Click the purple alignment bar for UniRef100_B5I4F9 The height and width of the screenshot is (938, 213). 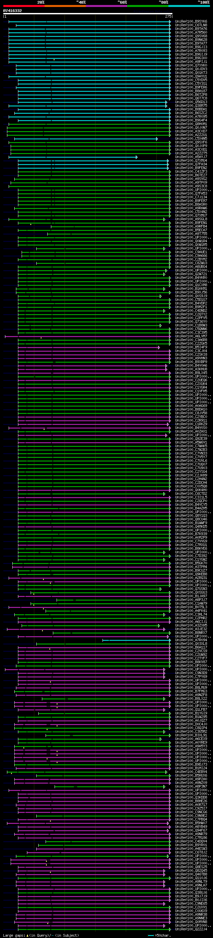(x=89, y=347)
